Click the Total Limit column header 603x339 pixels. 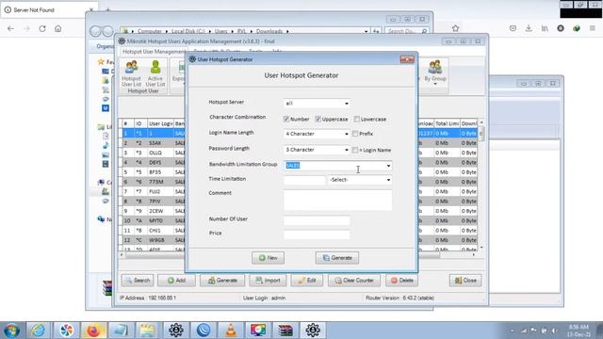[447, 123]
